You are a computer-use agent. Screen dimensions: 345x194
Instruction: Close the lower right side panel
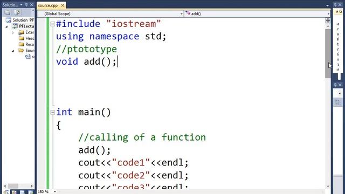(x=340, y=85)
